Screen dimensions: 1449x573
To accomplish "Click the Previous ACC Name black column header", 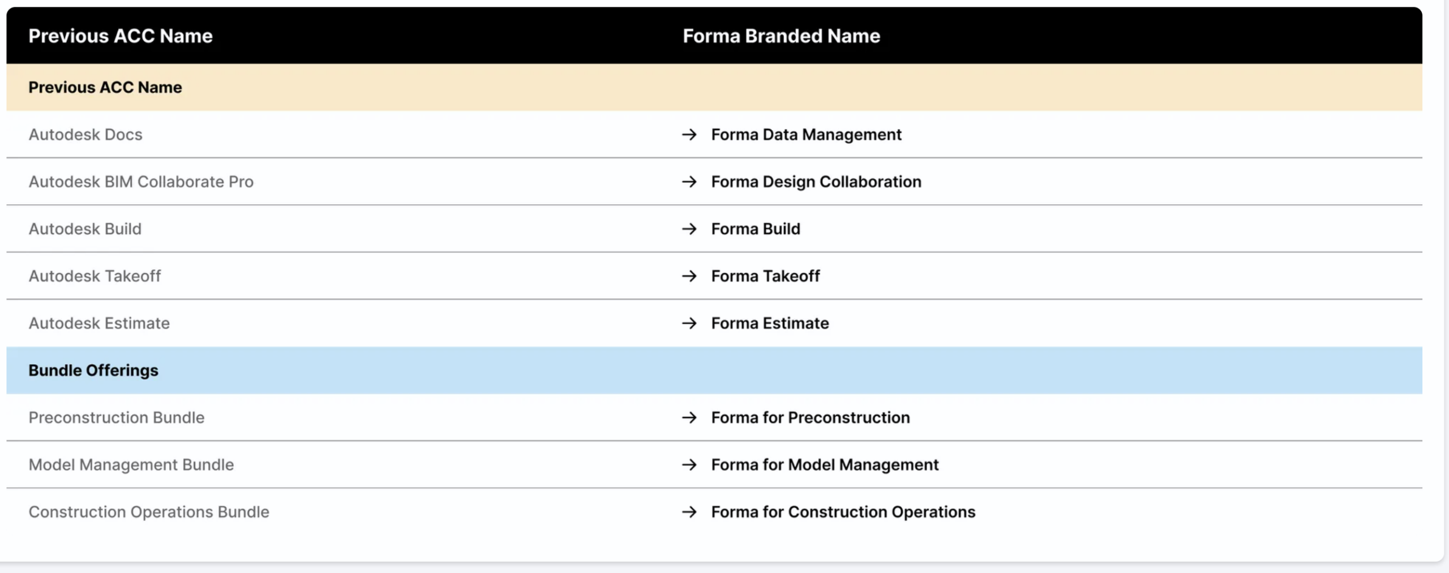I will pos(121,36).
